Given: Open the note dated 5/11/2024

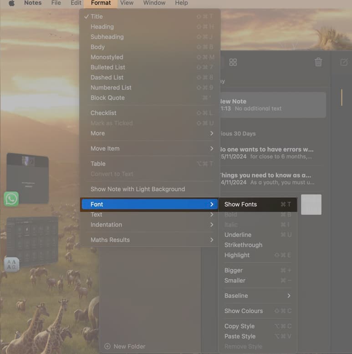Looking at the screenshot, I should click(273, 153).
